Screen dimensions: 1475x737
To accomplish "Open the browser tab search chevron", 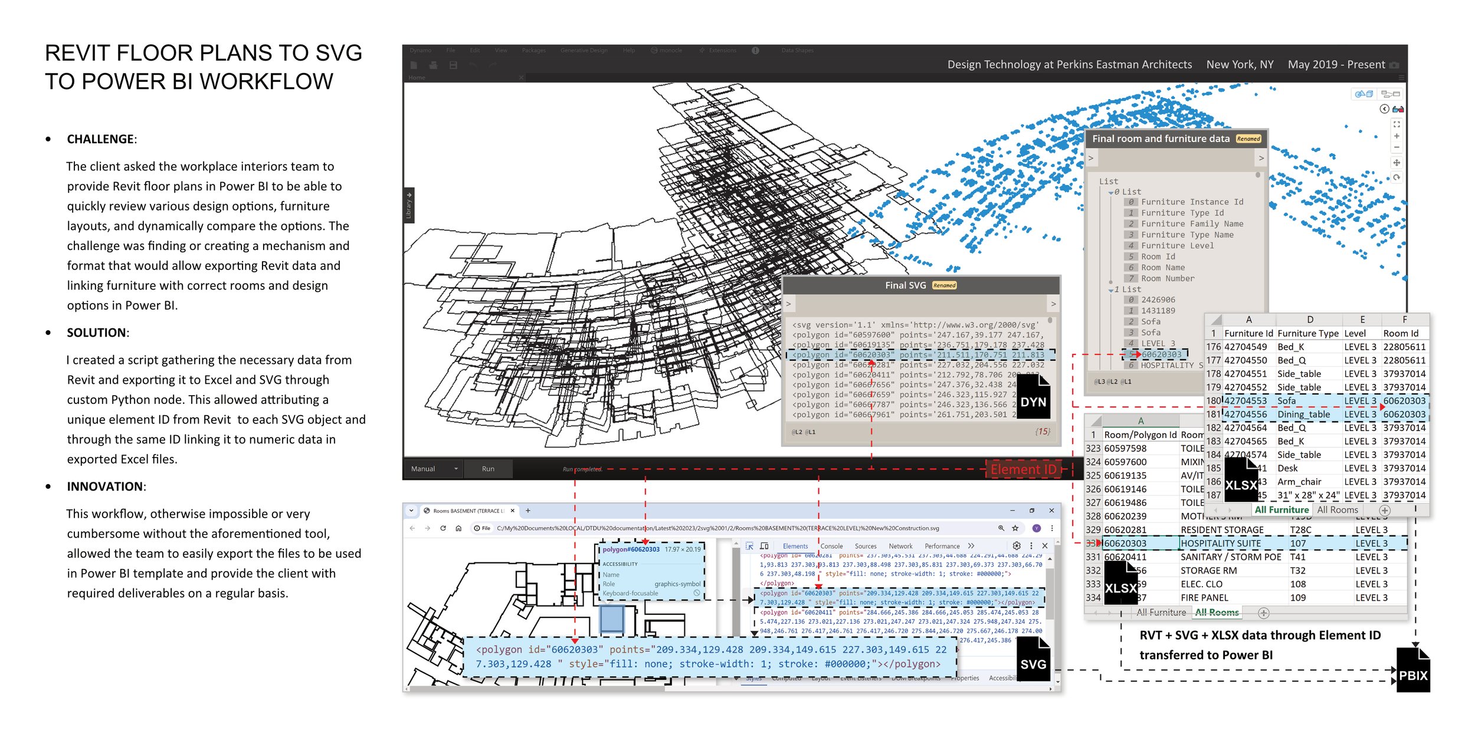I will click(411, 511).
